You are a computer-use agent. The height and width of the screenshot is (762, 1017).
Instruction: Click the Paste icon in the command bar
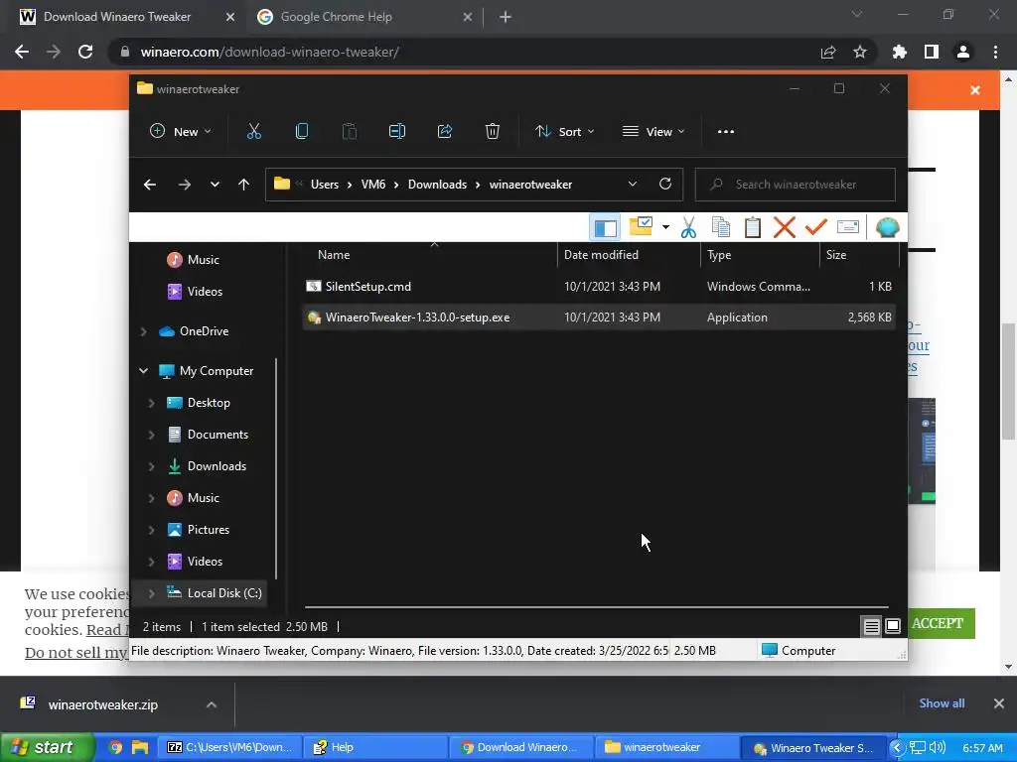click(350, 132)
